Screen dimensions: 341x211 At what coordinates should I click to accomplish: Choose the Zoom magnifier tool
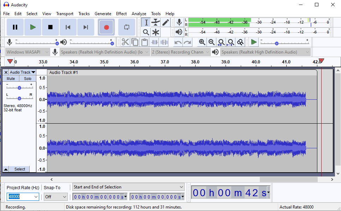pyautogui.click(x=146, y=32)
